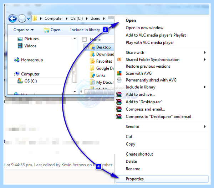The image size is (214, 188).
Task: Open Properties from the context menu
Action: click(162, 179)
